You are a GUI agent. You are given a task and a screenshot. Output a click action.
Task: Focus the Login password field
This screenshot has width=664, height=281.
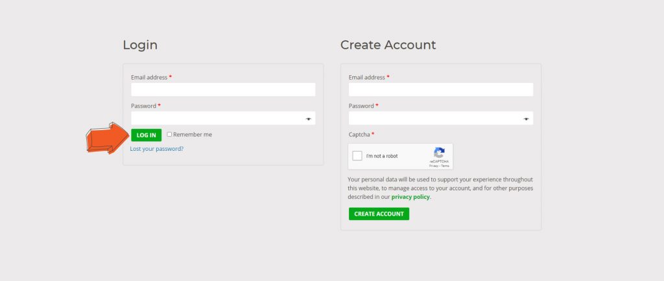tap(217, 118)
